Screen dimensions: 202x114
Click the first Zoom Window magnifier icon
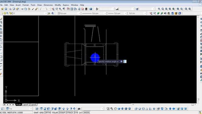point(159,9)
